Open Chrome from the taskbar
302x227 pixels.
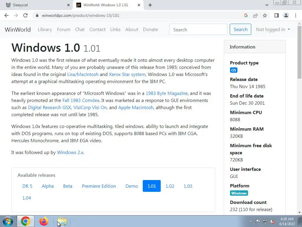click(x=26, y=221)
